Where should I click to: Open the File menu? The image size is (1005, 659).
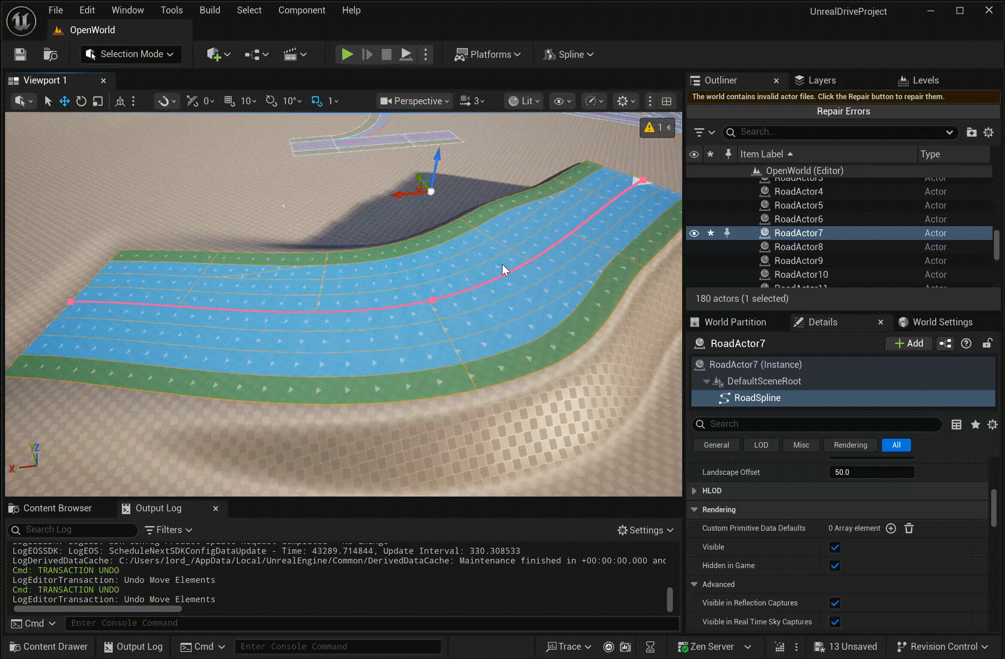coord(55,10)
